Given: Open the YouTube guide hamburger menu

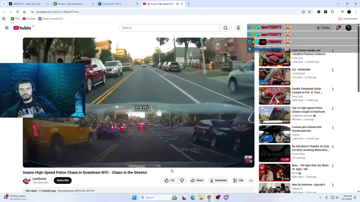Looking at the screenshot, I should [x=7, y=28].
